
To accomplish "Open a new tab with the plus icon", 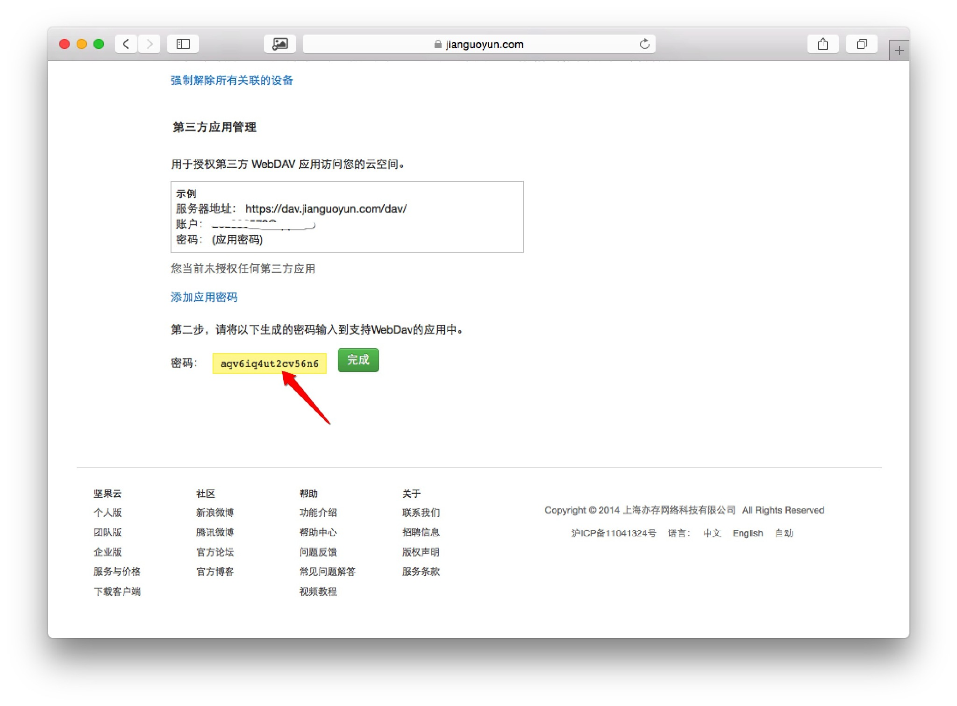I will [x=898, y=50].
